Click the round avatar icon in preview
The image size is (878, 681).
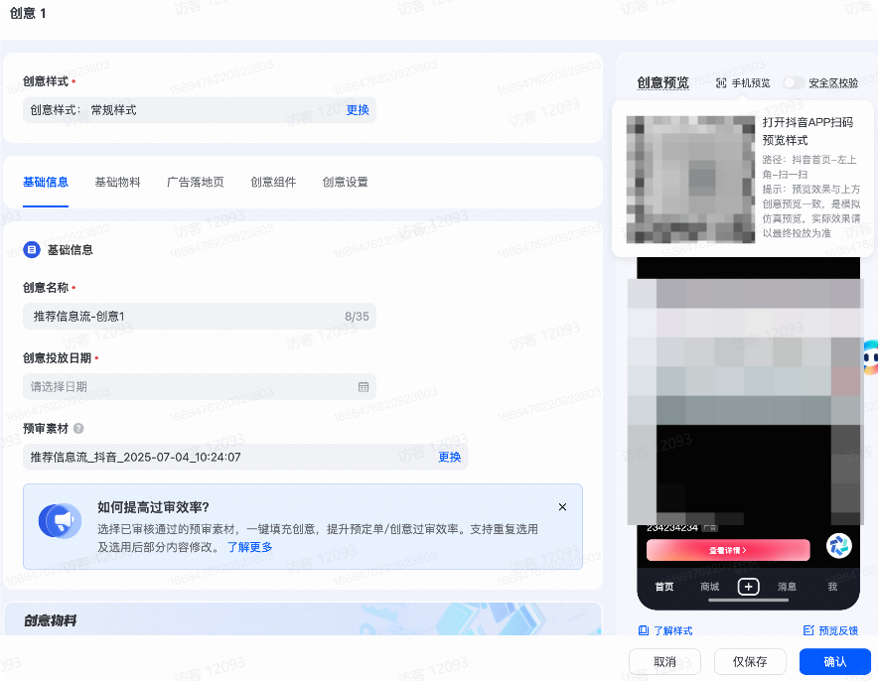(839, 546)
